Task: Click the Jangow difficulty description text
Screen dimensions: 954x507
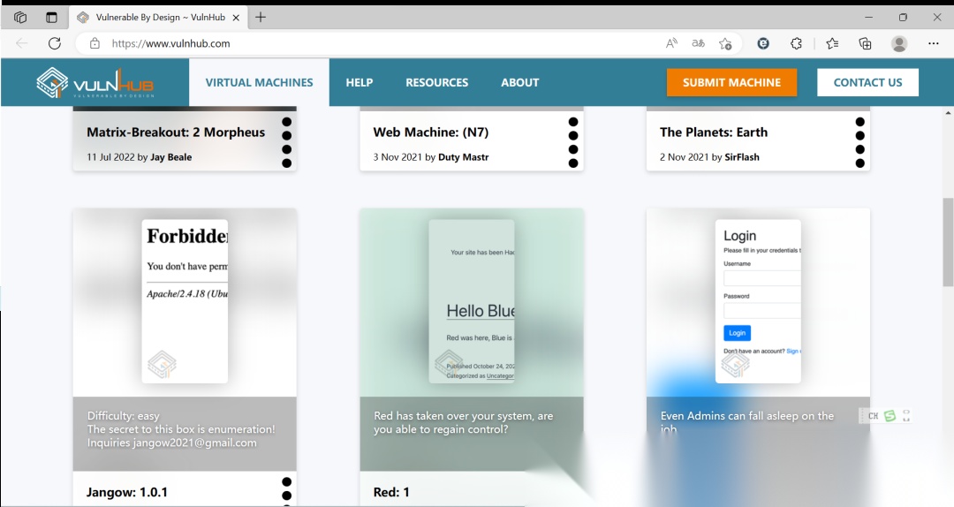Action: click(181, 429)
